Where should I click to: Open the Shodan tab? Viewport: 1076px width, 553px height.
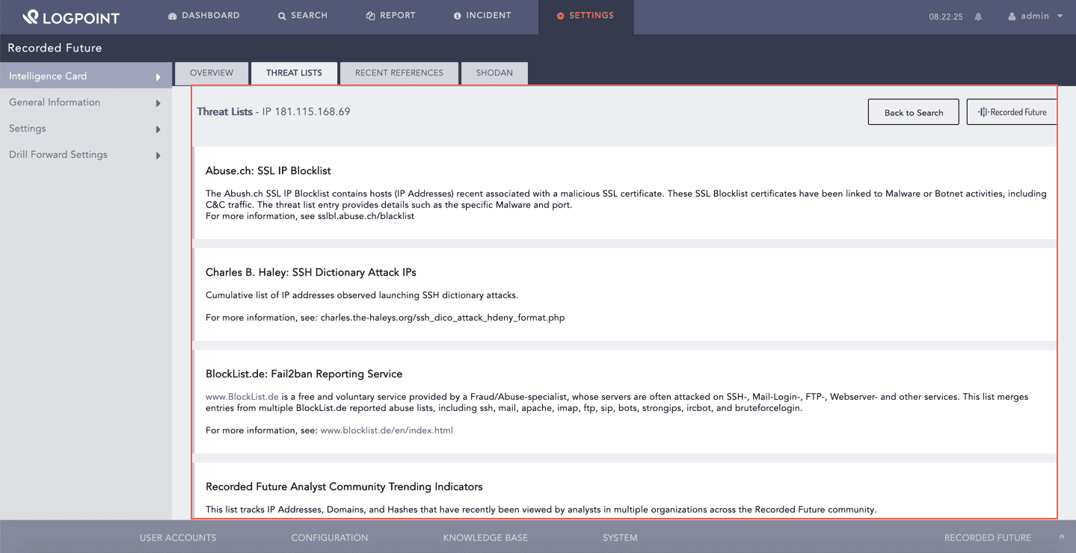pos(494,72)
